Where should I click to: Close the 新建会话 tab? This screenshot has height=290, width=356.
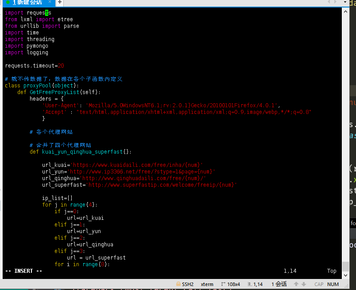pyautogui.click(x=50, y=2)
